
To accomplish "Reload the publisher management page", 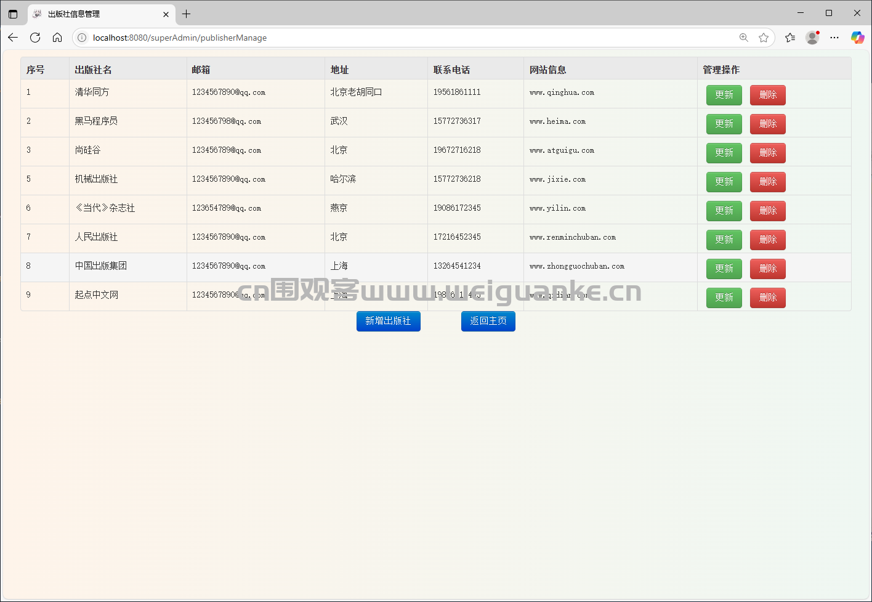I will (35, 38).
